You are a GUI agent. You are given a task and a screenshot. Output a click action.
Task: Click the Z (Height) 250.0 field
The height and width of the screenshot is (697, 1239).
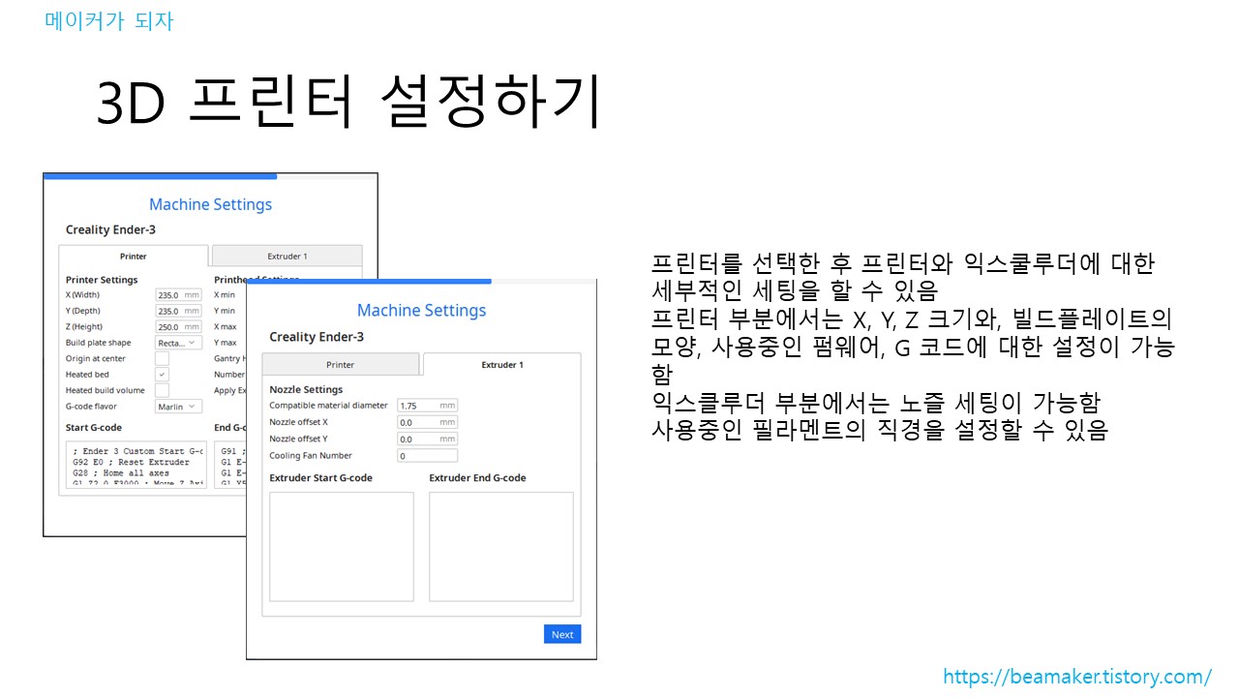[179, 326]
